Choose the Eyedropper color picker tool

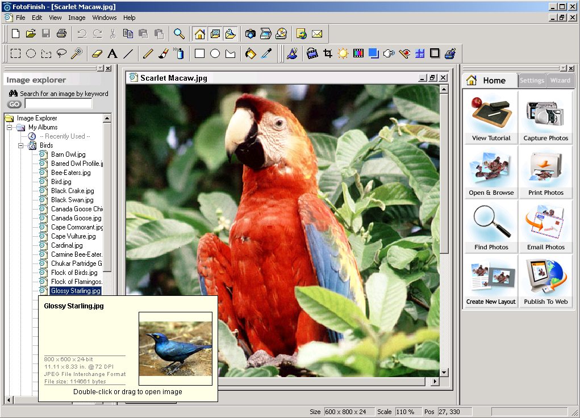tap(265, 53)
